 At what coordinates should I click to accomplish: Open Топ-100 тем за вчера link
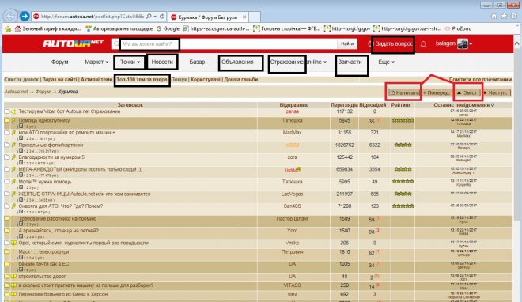pyautogui.click(x=142, y=80)
